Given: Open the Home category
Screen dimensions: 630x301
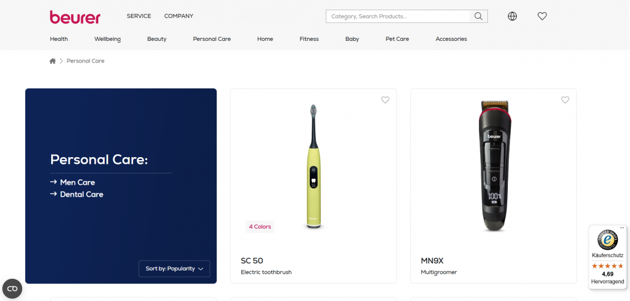Looking at the screenshot, I should (265, 39).
